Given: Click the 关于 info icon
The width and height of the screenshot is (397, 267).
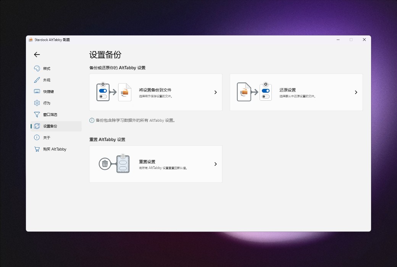Looking at the screenshot, I should tap(37, 137).
